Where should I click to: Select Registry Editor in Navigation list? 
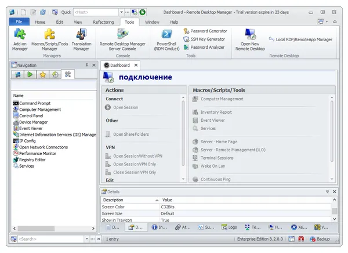pos(30,160)
